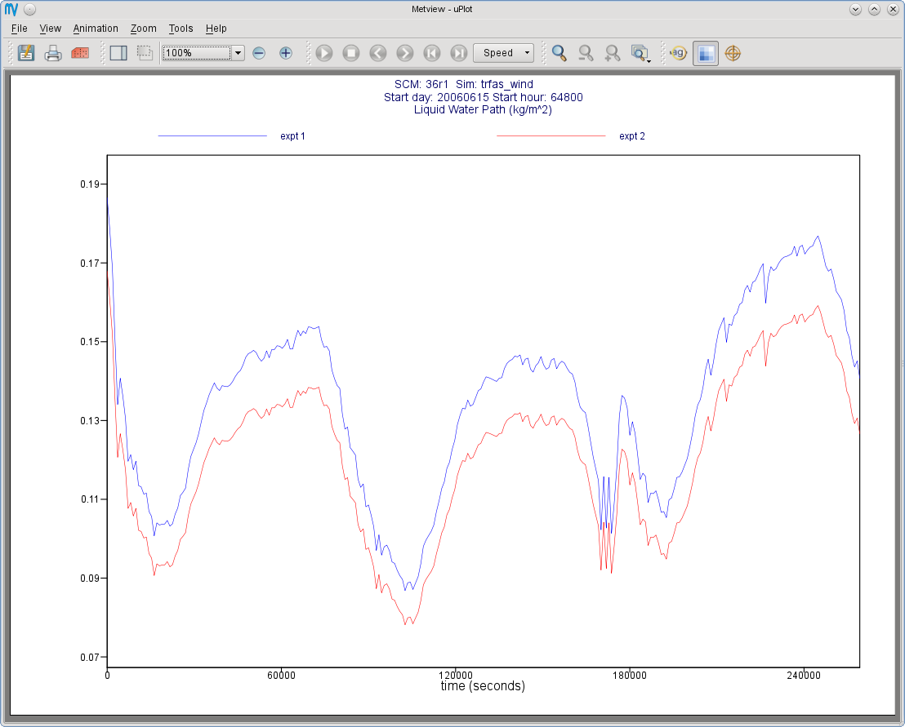Go to previous animation frame

pos(378,53)
